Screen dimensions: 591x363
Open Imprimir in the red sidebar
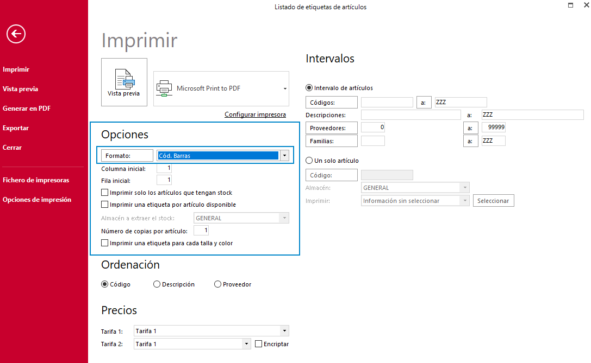point(16,69)
